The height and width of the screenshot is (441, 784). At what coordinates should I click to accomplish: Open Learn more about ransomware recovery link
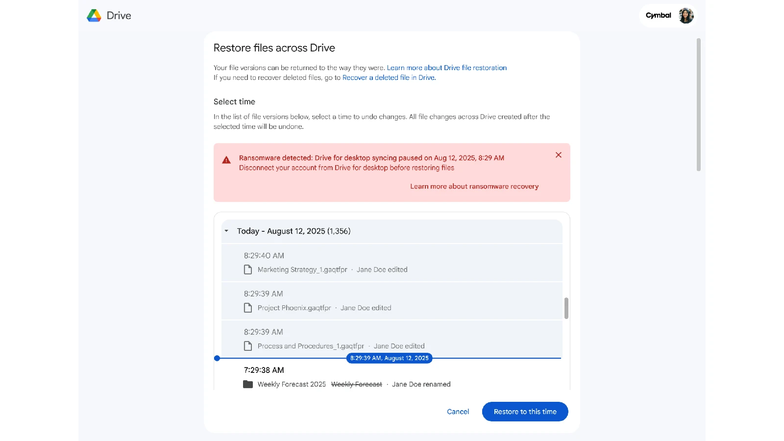(474, 186)
